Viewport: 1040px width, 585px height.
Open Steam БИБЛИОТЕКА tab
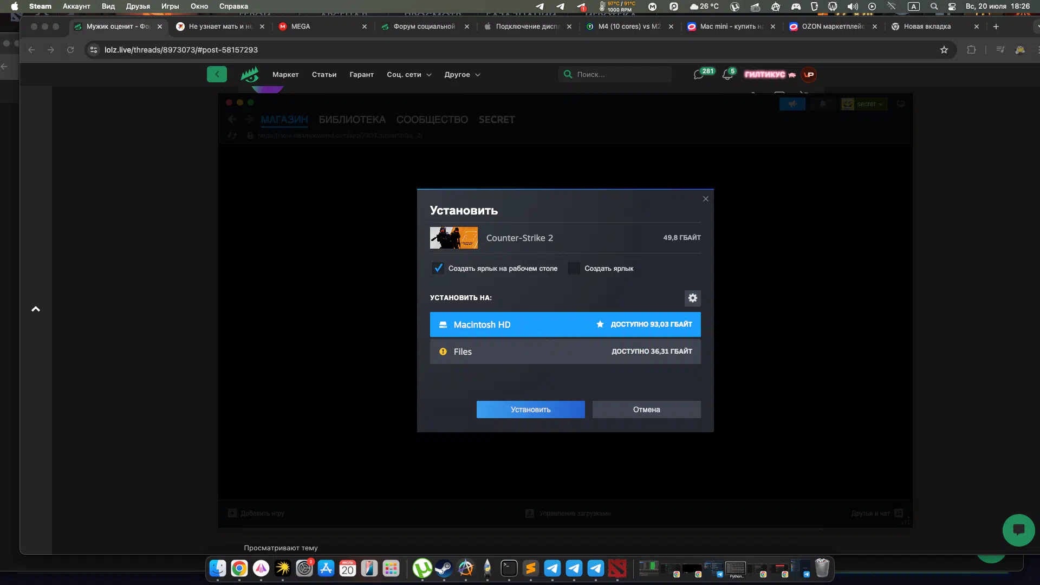[x=352, y=120]
